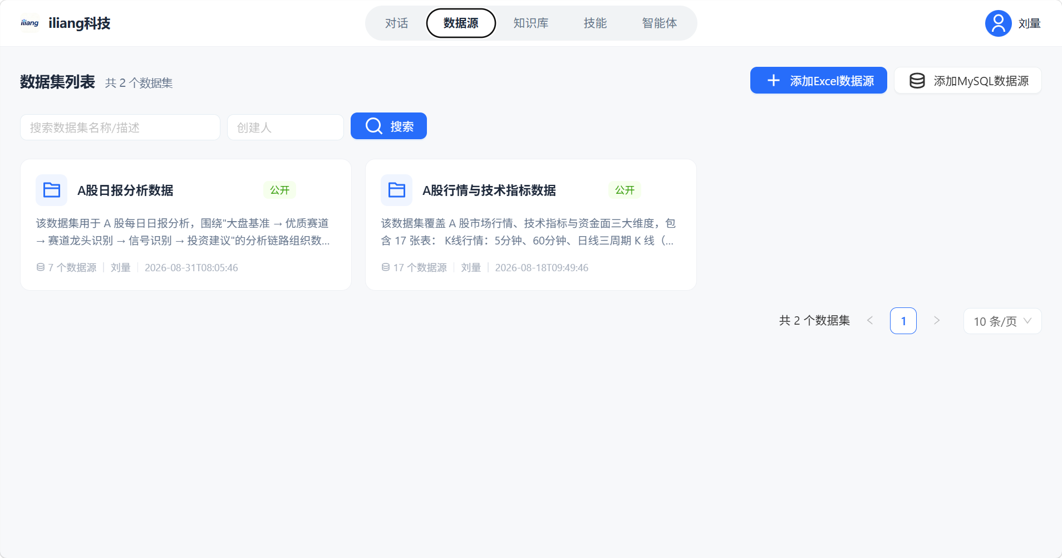Click the 公开 tag on A股日报分析数据
The height and width of the screenshot is (558, 1062).
point(280,190)
